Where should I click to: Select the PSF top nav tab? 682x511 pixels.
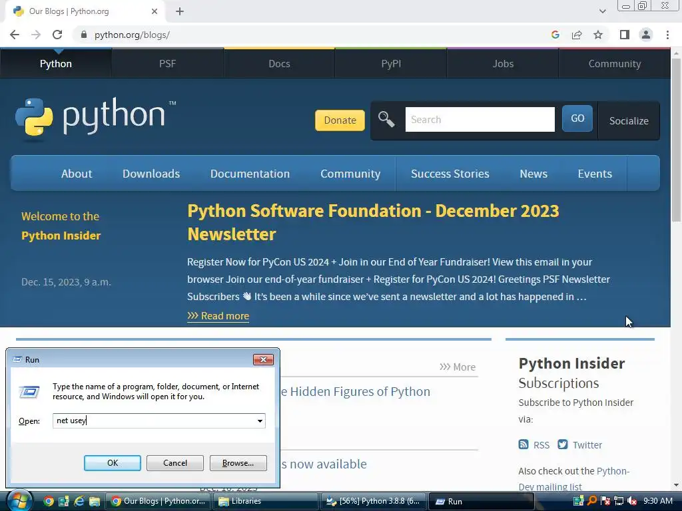click(x=167, y=63)
